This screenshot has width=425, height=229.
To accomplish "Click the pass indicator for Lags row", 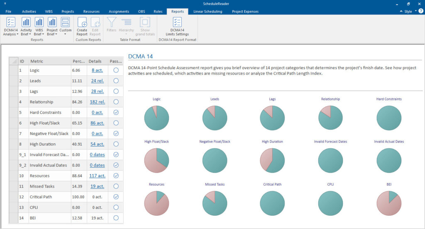I will tap(116, 92).
